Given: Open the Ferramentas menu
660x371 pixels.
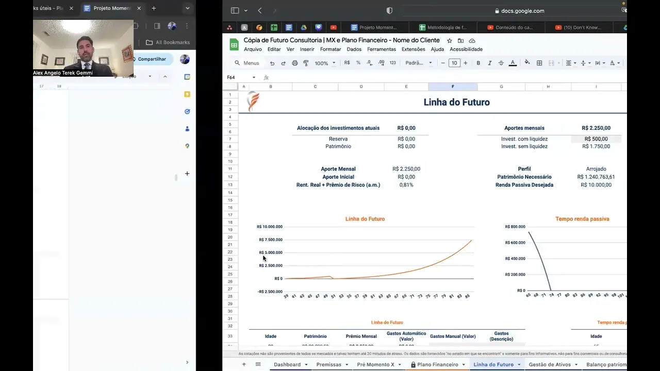Looking at the screenshot, I should (x=382, y=49).
